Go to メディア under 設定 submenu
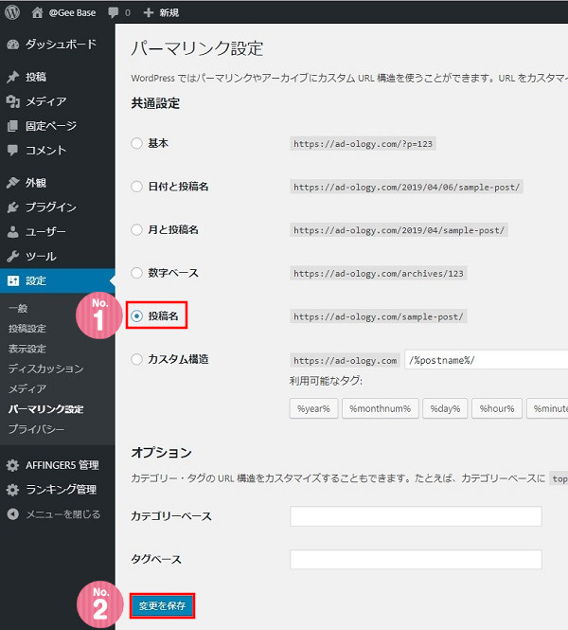 [x=27, y=389]
